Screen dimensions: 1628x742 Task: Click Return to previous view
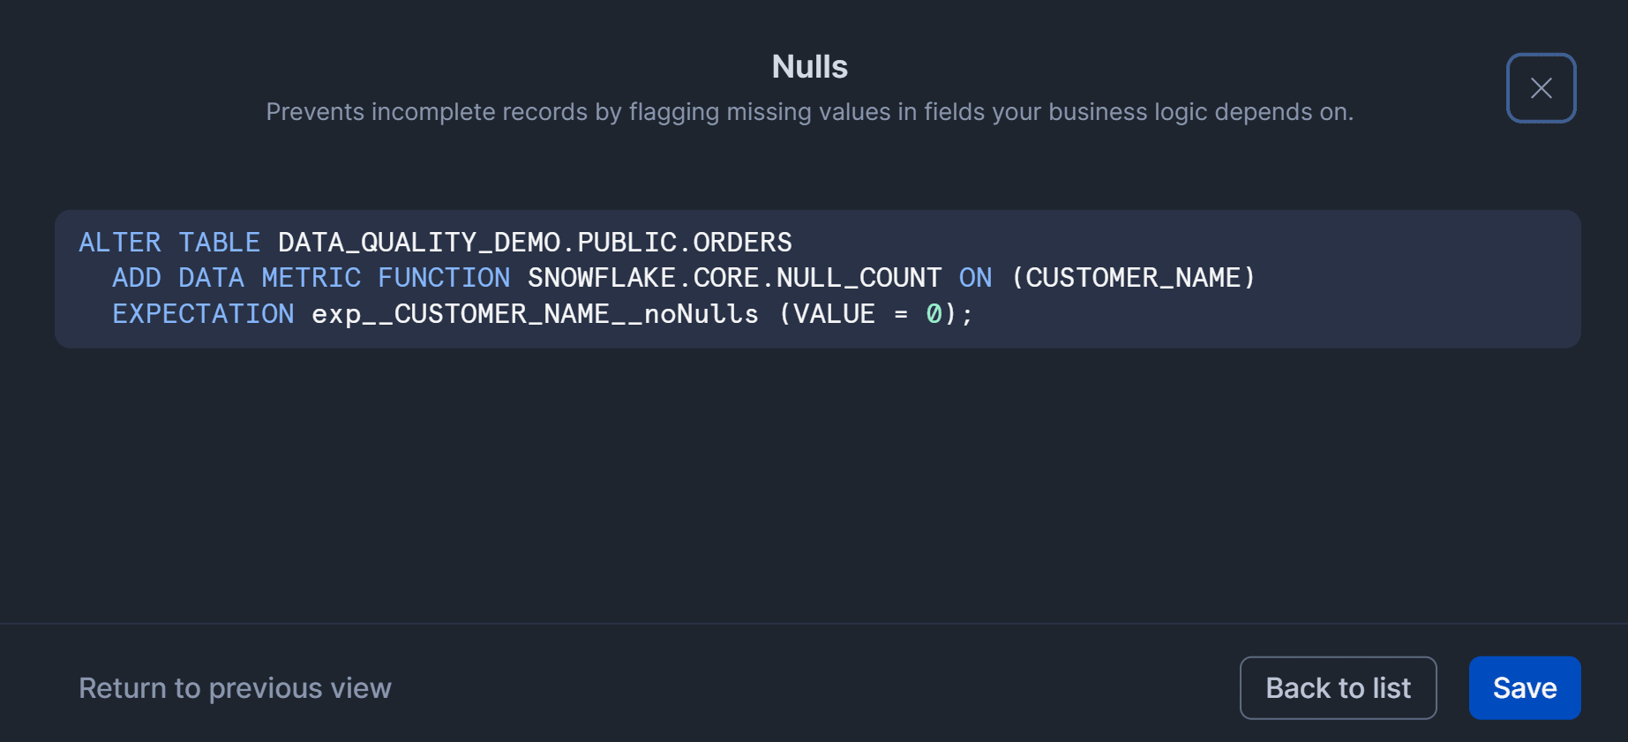(x=235, y=688)
